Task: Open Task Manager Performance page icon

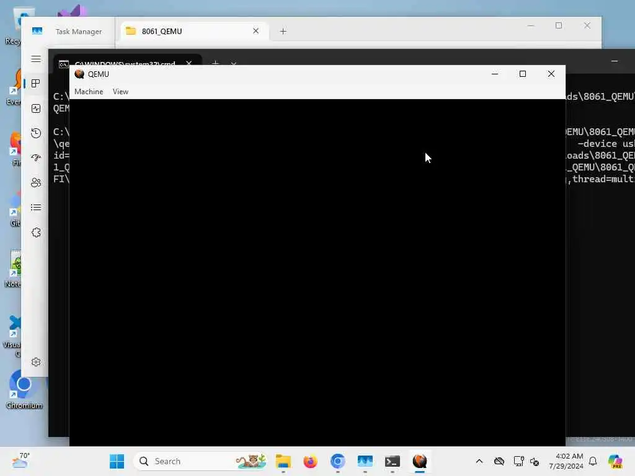Action: 35,108
